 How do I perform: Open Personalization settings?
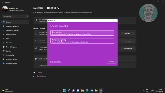[15, 34]
